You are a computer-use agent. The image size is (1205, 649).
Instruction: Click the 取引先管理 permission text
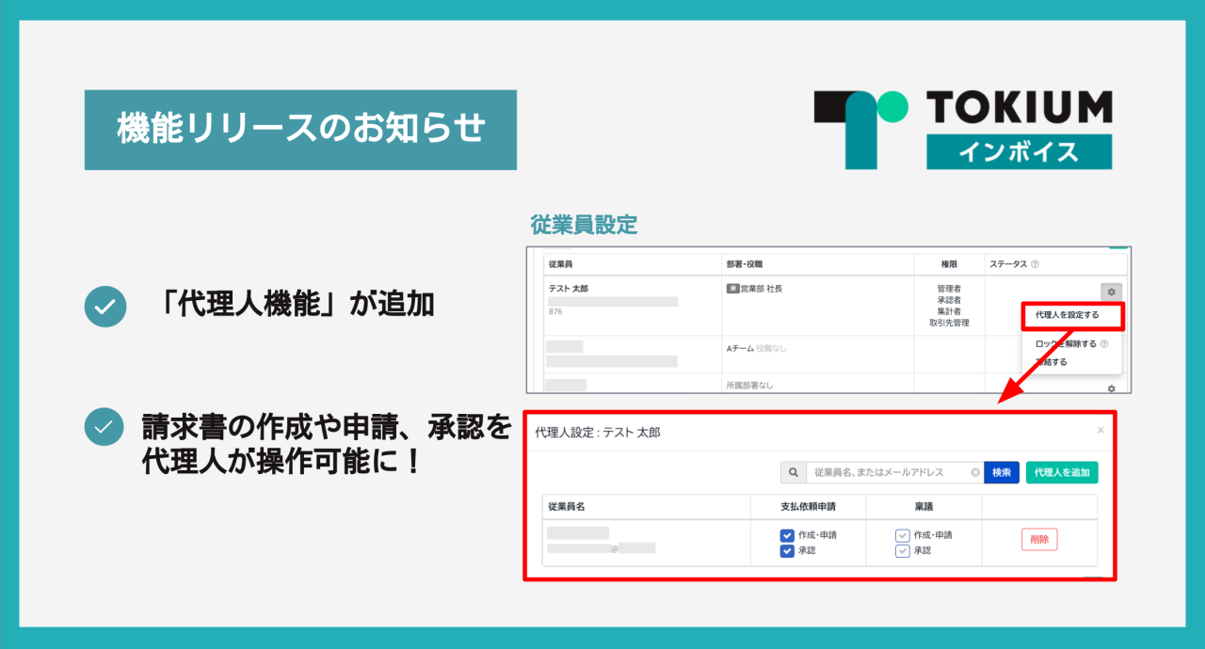point(947,324)
